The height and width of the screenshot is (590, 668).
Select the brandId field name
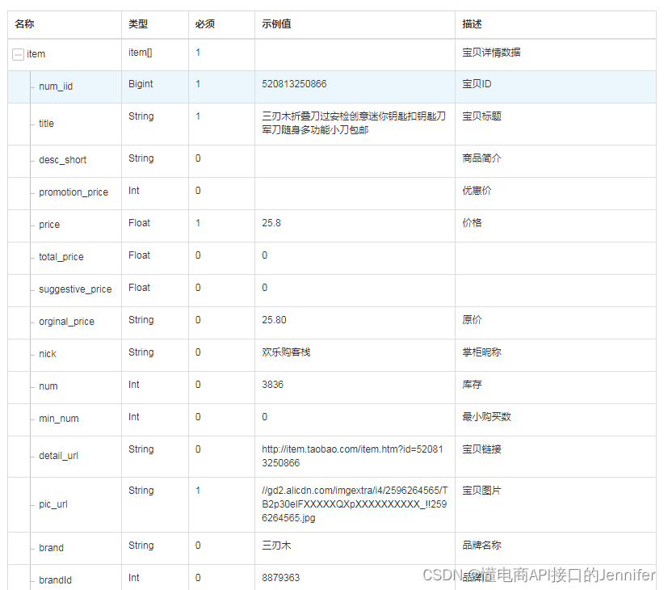(x=56, y=580)
